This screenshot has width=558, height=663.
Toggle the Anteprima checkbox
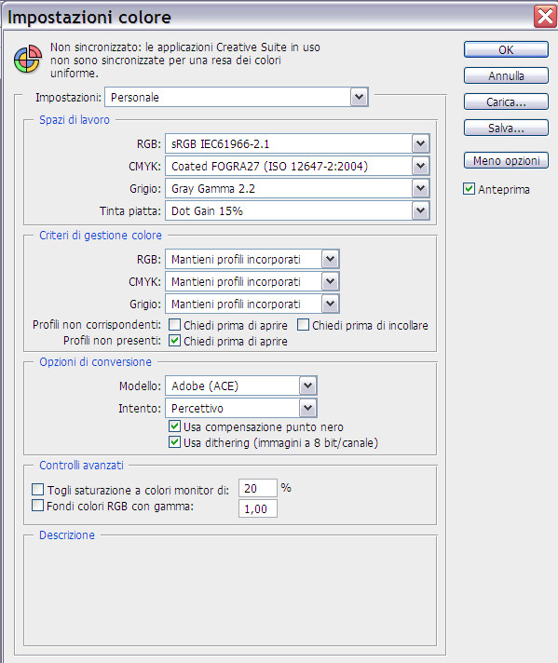tap(469, 189)
